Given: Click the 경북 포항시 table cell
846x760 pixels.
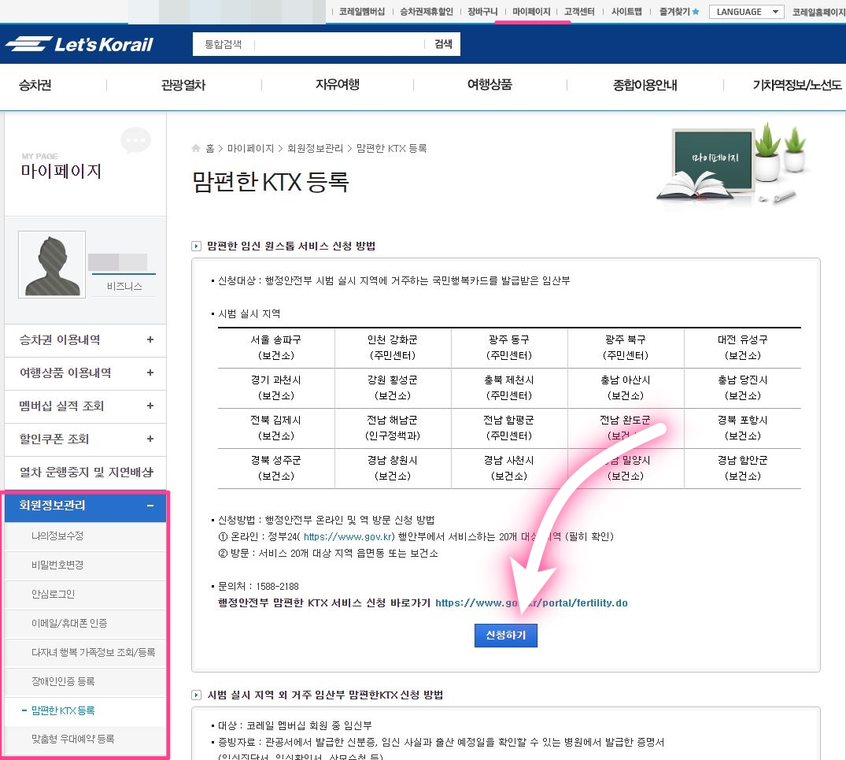Looking at the screenshot, I should 742,428.
